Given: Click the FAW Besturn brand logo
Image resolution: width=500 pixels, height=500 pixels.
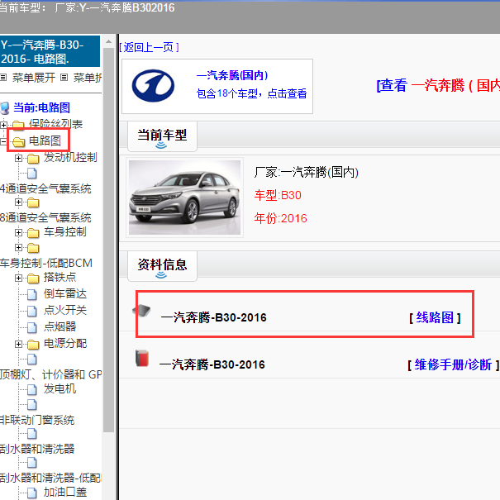Looking at the screenshot, I should (153, 86).
